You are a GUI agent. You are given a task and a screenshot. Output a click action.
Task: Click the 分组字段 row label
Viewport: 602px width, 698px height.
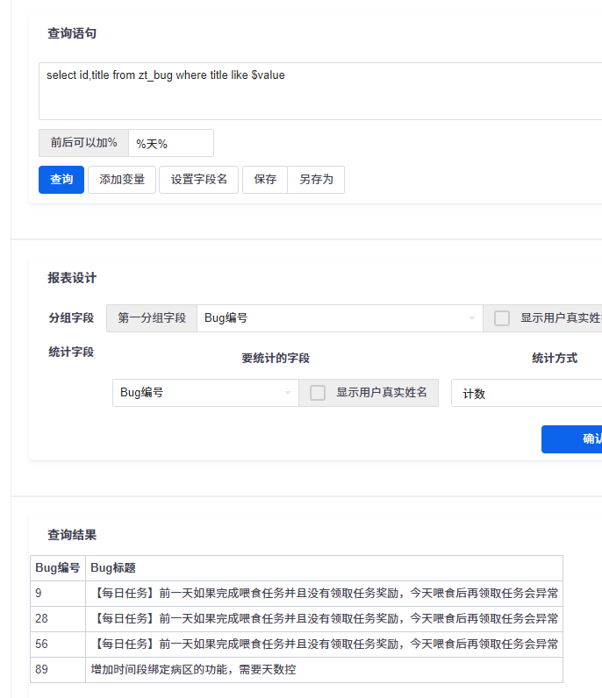click(x=71, y=318)
